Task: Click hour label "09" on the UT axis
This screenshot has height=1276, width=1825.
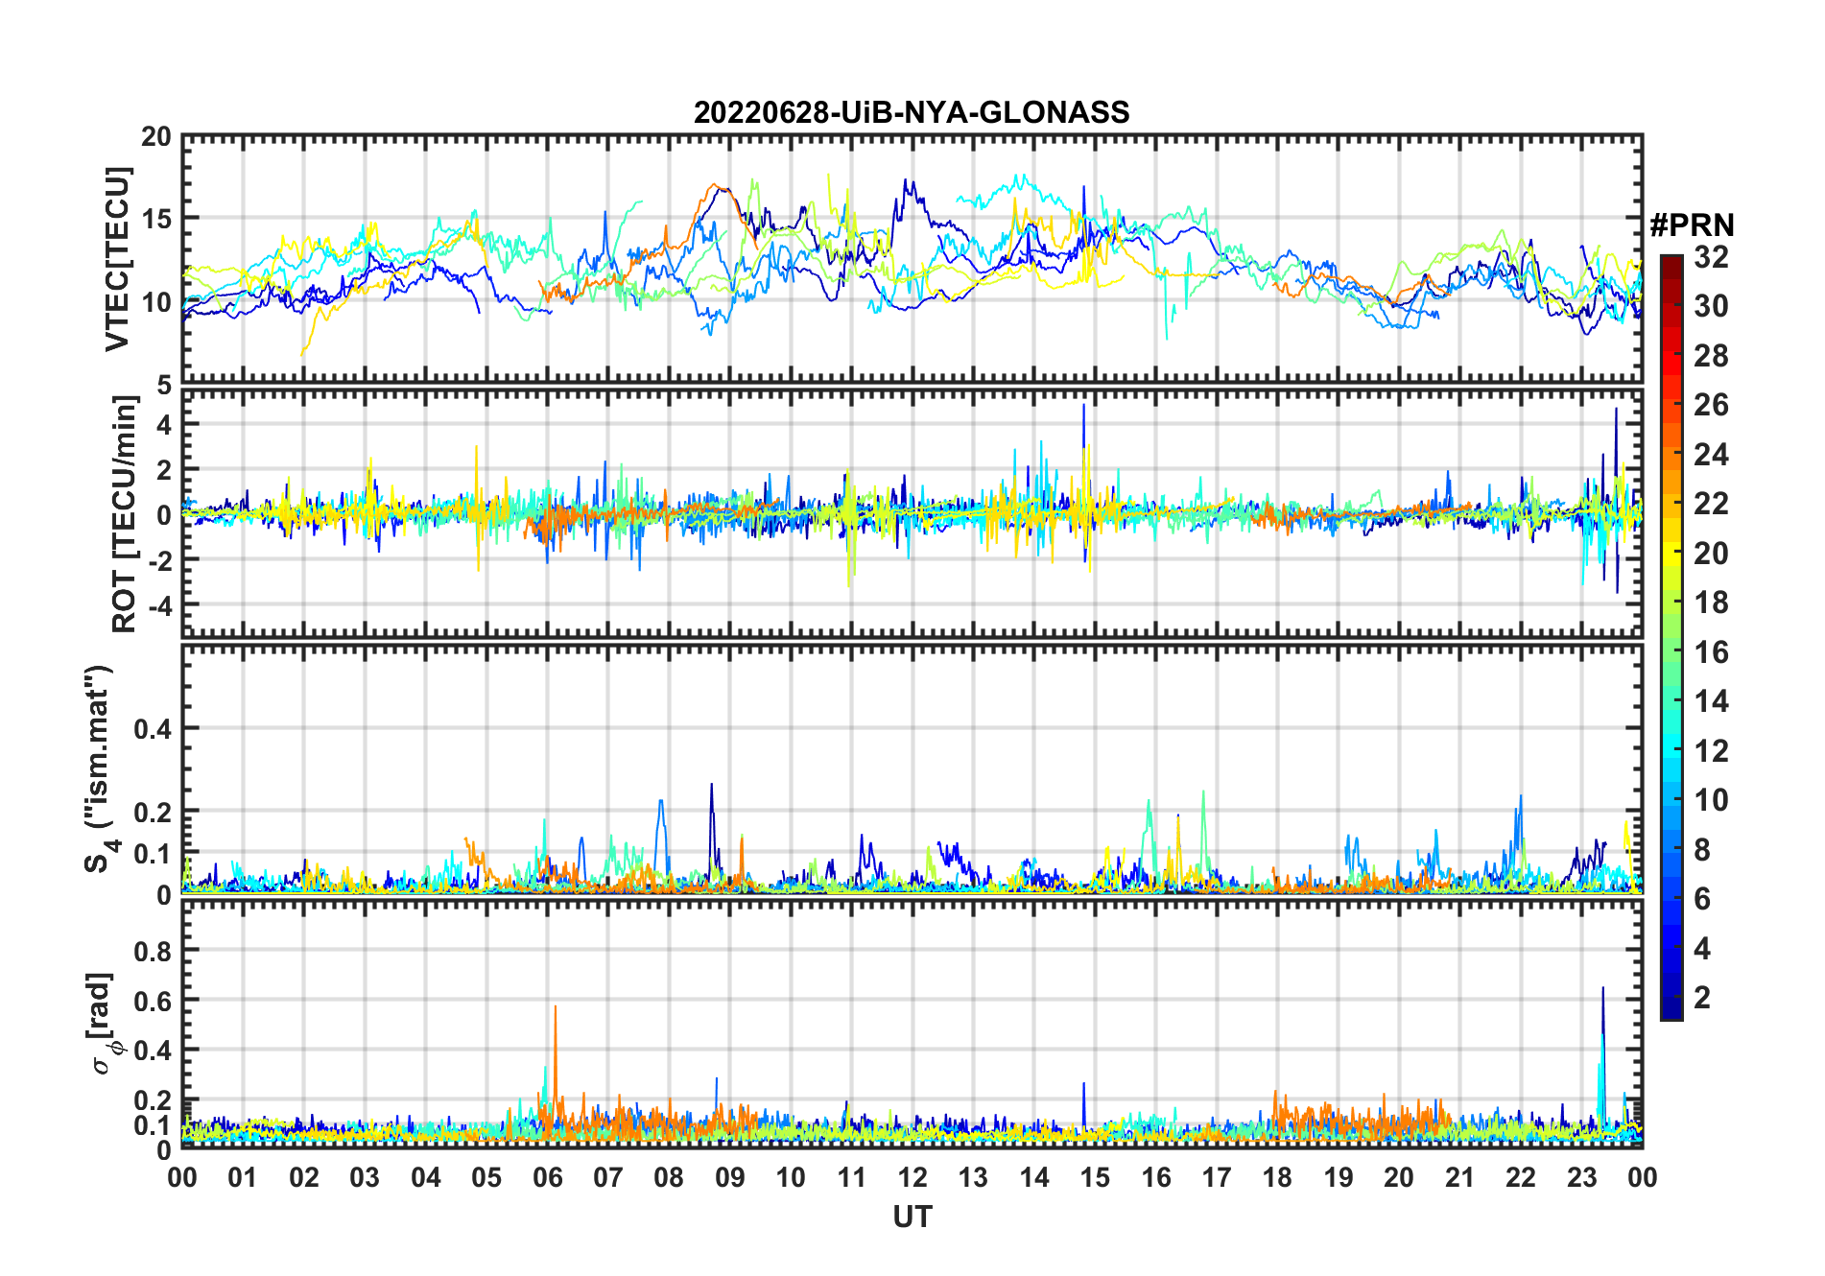Action: point(730,1178)
